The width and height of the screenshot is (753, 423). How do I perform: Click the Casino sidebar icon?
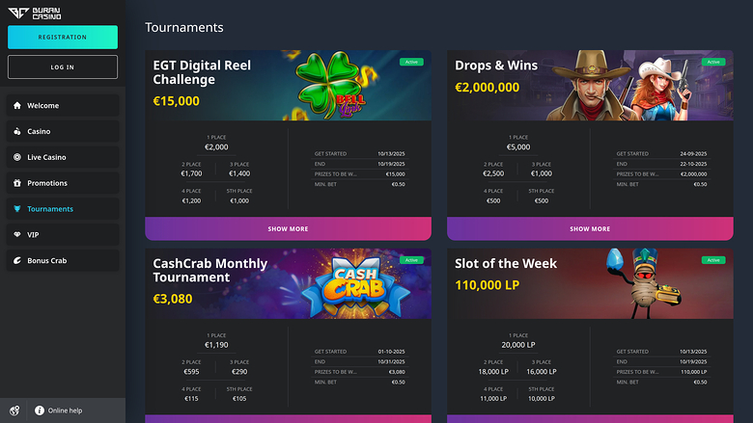point(17,131)
